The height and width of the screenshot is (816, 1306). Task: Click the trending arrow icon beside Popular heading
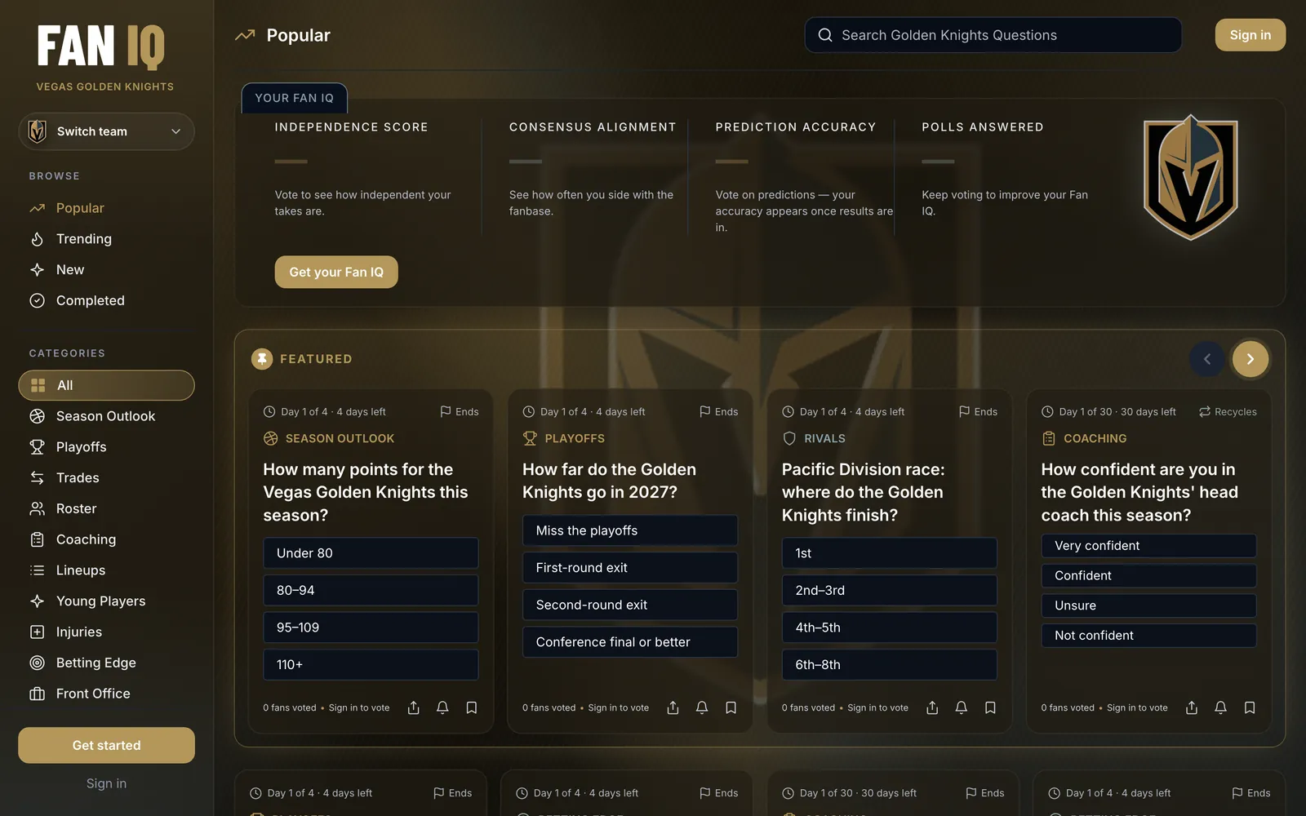(x=245, y=35)
